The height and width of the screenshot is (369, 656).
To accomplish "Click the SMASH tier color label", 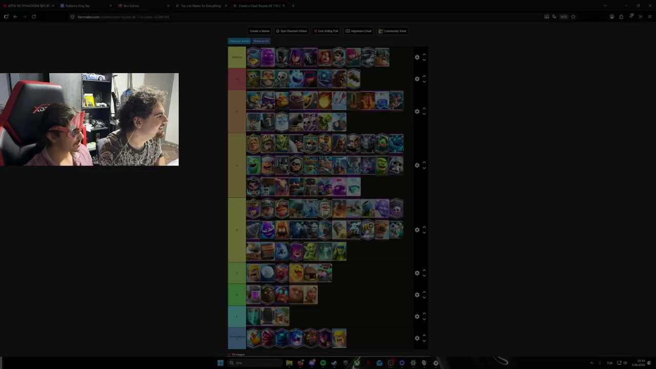I will (237, 57).
